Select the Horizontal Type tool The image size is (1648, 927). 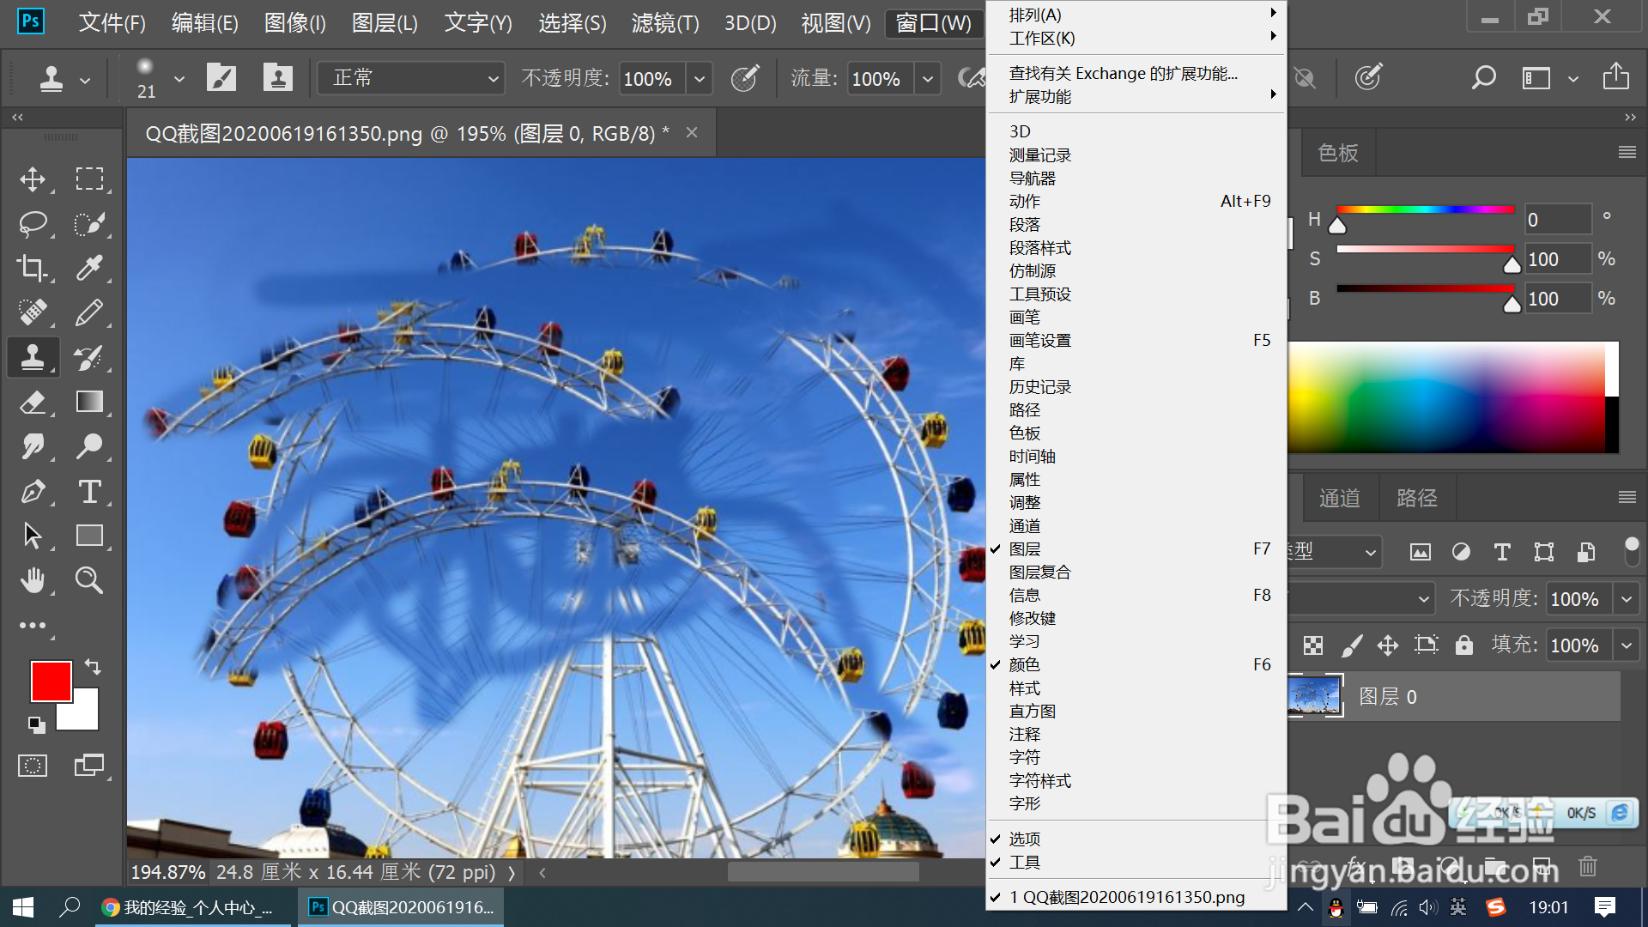click(x=89, y=492)
